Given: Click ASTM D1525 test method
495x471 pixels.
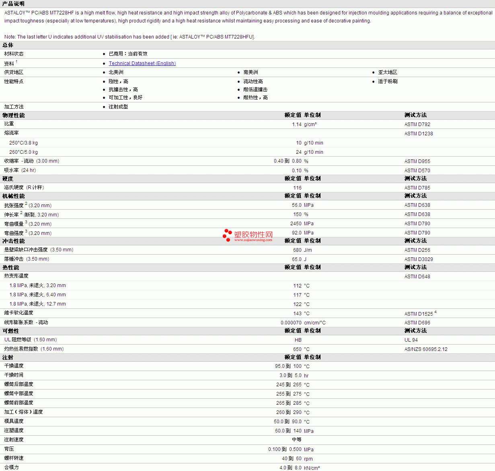Looking at the screenshot, I should click(x=419, y=314).
